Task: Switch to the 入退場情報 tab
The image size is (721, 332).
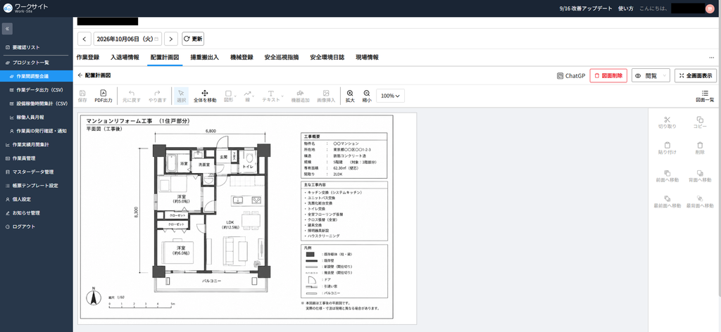Action: click(x=125, y=58)
